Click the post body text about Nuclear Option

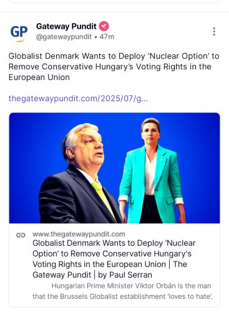pyautogui.click(x=114, y=67)
